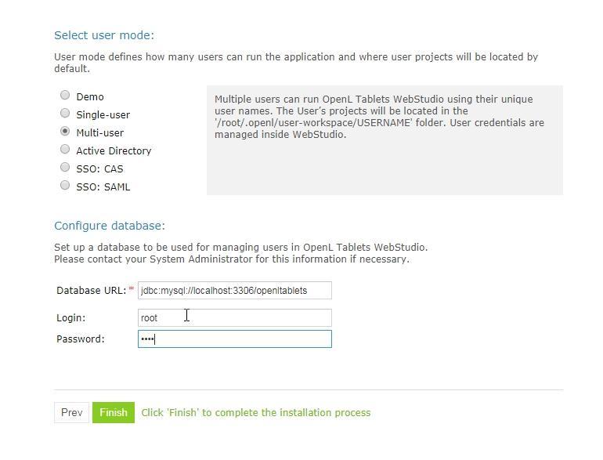Click the Configure database heading
This screenshot has height=460, width=603.
click(110, 226)
